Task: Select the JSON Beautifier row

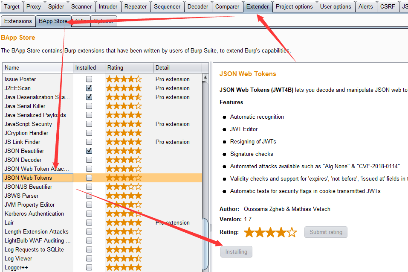Action: (102, 151)
